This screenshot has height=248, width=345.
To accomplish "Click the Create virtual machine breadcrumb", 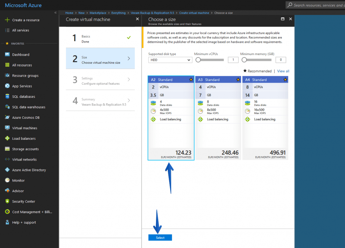I will pos(194,13).
